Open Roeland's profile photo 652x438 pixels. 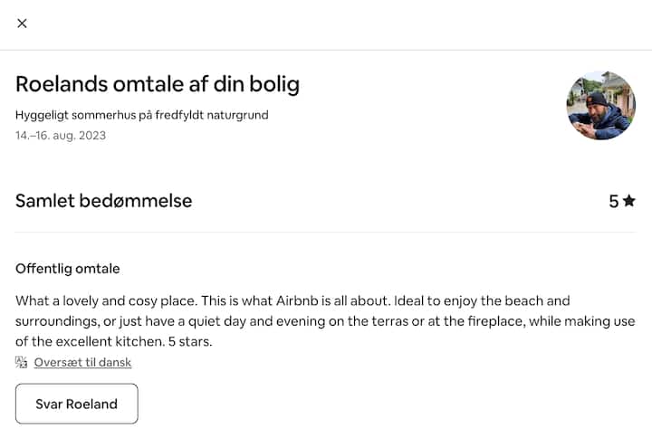pos(600,106)
